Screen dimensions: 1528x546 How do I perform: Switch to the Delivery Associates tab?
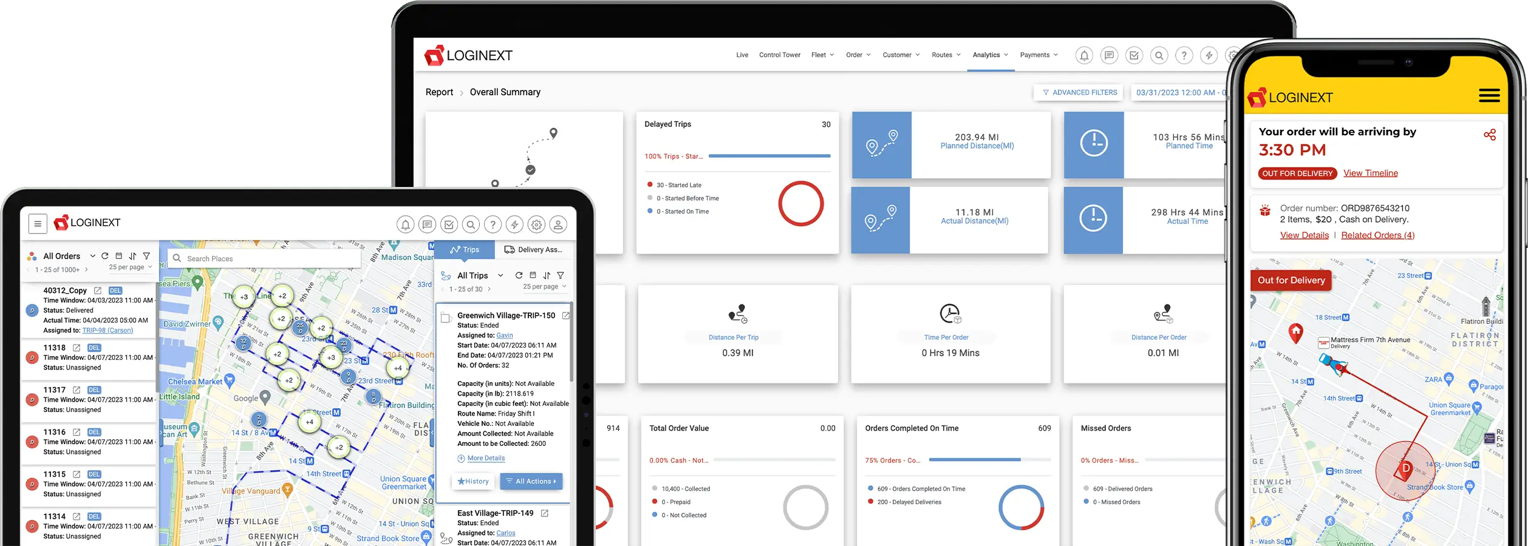tap(534, 250)
